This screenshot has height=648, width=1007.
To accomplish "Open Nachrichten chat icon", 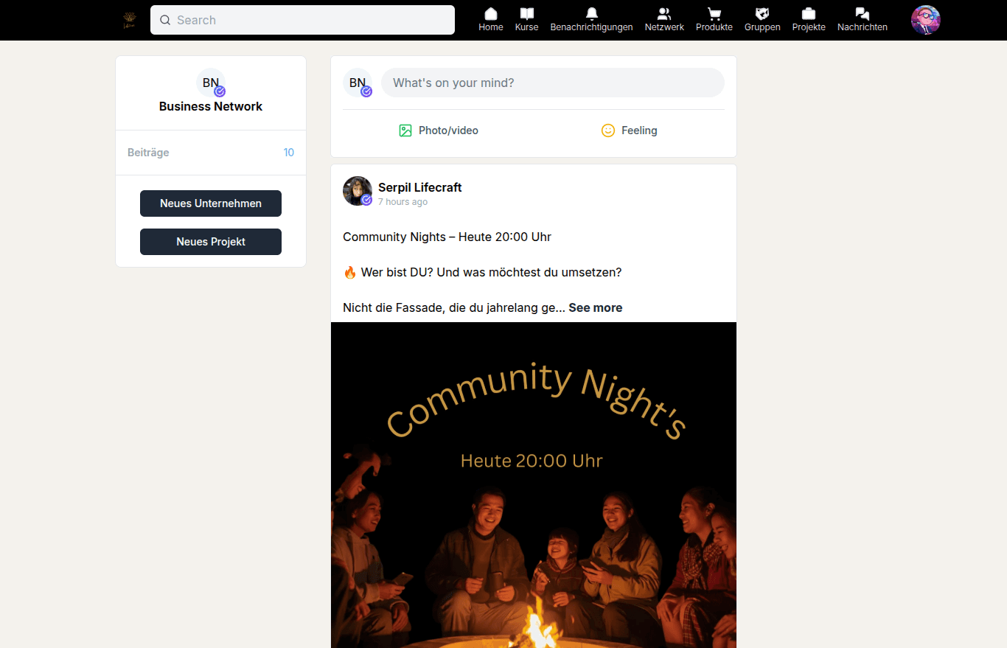I will (862, 14).
